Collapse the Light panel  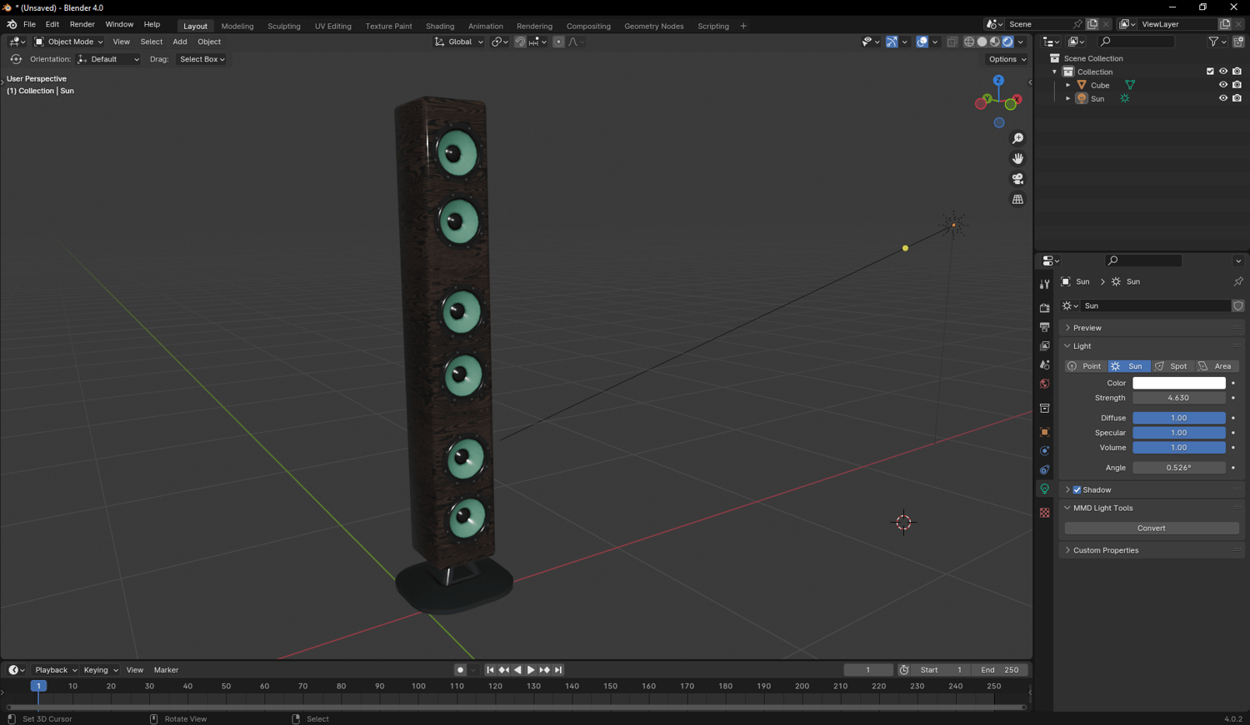tap(1067, 346)
